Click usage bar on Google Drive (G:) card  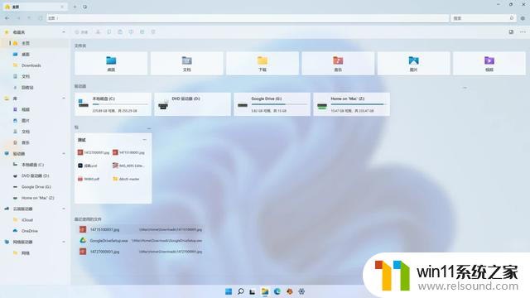(279, 105)
